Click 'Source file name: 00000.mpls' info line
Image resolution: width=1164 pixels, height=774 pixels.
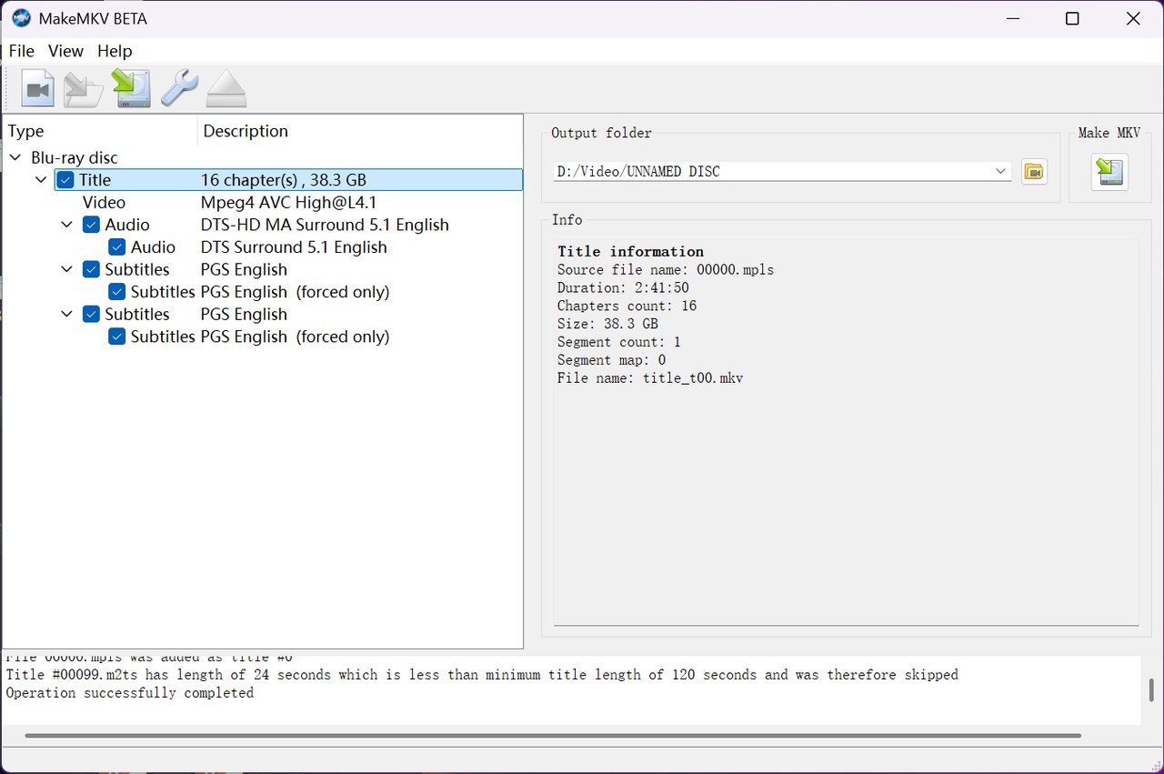click(666, 269)
